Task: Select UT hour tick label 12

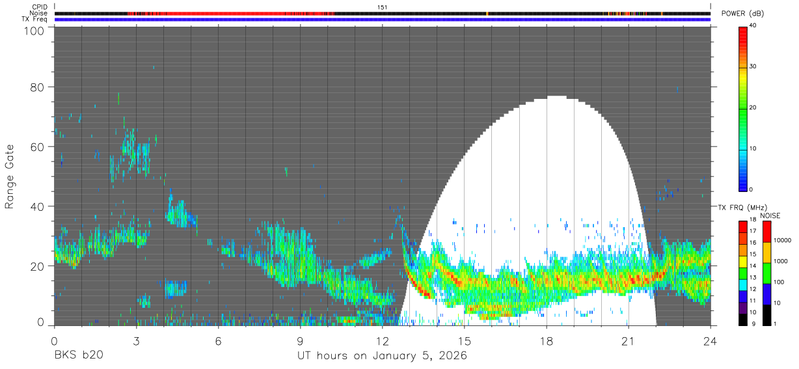Action: coord(383,340)
